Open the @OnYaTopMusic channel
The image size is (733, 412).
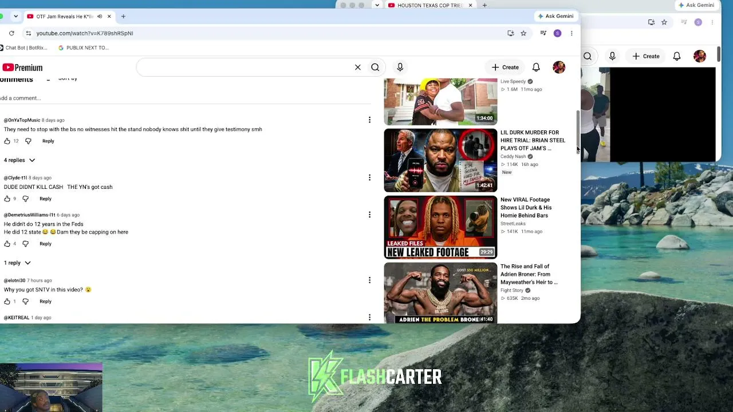click(x=22, y=120)
